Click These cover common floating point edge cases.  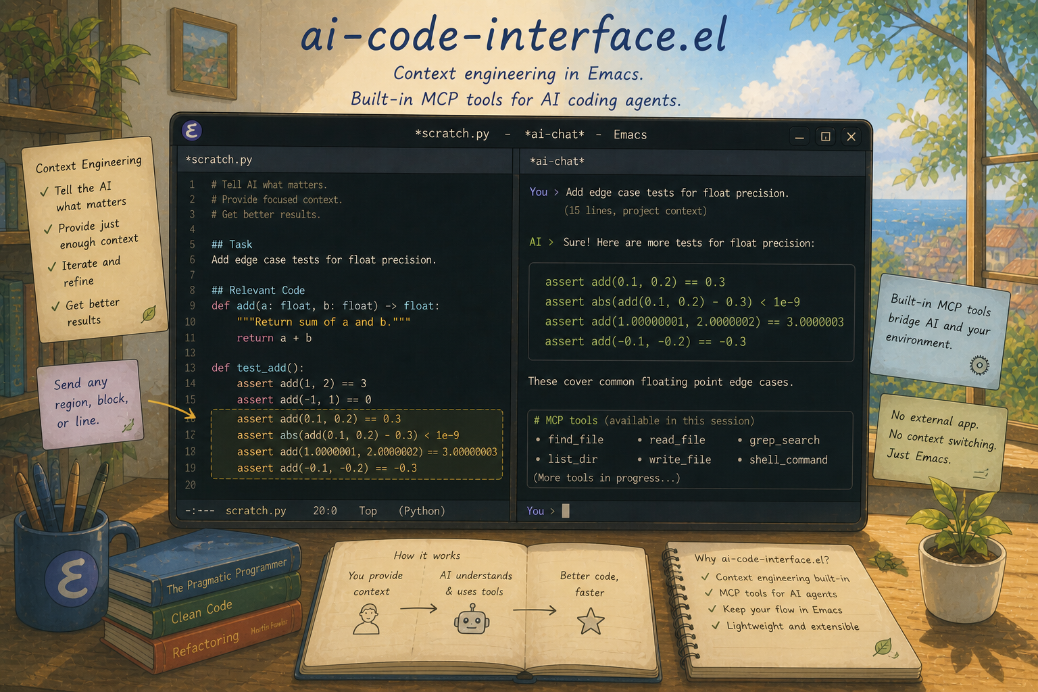[660, 382]
